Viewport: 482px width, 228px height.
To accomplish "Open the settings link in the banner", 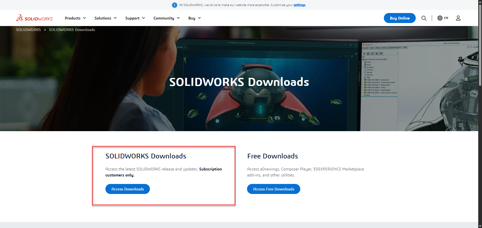I will point(299,5).
